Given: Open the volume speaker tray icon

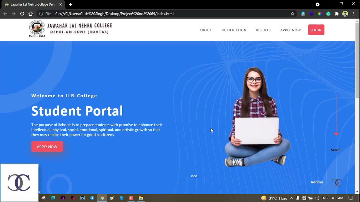Looking at the screenshot, I should point(317,198).
